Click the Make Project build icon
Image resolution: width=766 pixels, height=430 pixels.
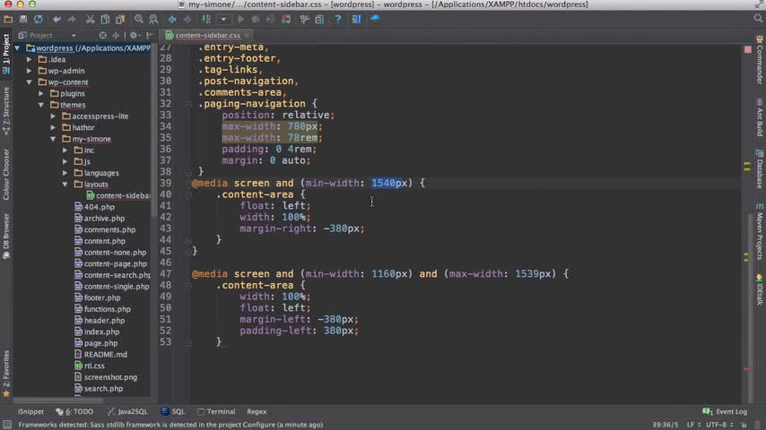[206, 19]
